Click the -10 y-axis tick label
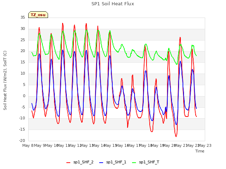Screen dimensions: 226x169 [22, 118]
